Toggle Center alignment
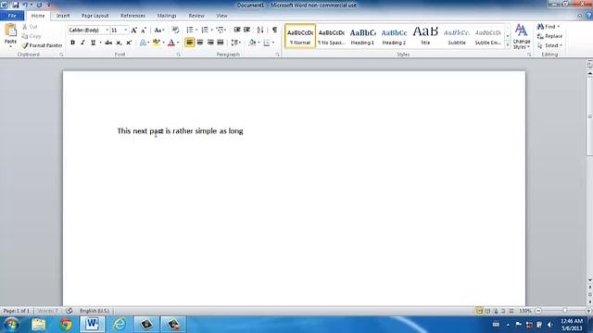The height and width of the screenshot is (333, 593). click(x=200, y=43)
